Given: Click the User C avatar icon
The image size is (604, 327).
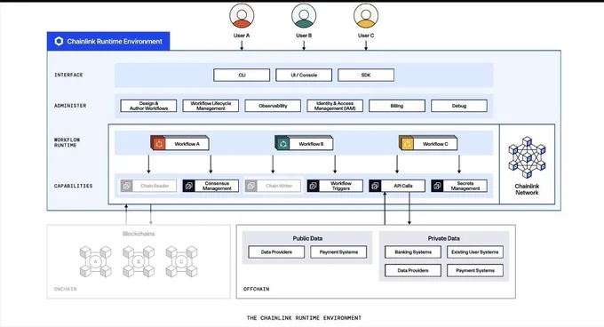Looking at the screenshot, I should [366, 15].
